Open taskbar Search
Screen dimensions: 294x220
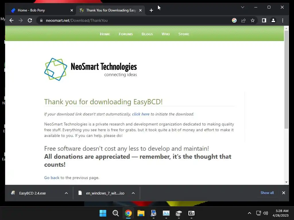tap(115, 213)
